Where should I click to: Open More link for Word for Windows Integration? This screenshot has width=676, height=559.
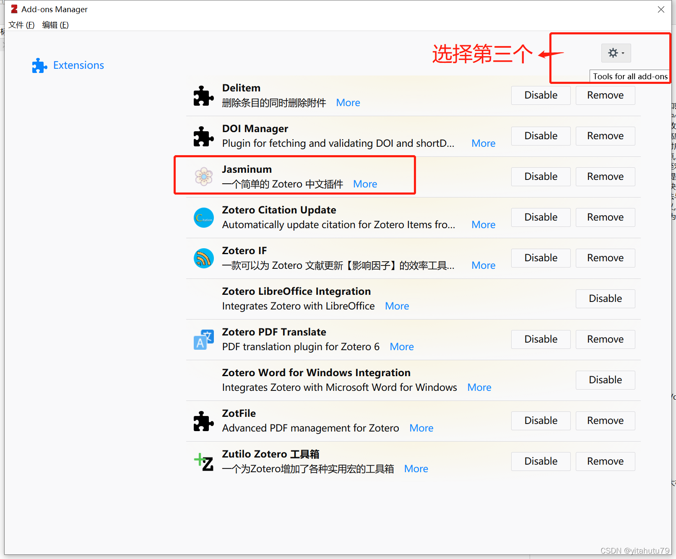click(x=479, y=387)
